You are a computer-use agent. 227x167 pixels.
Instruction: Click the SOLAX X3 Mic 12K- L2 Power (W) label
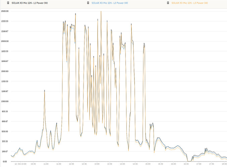[110, 3]
